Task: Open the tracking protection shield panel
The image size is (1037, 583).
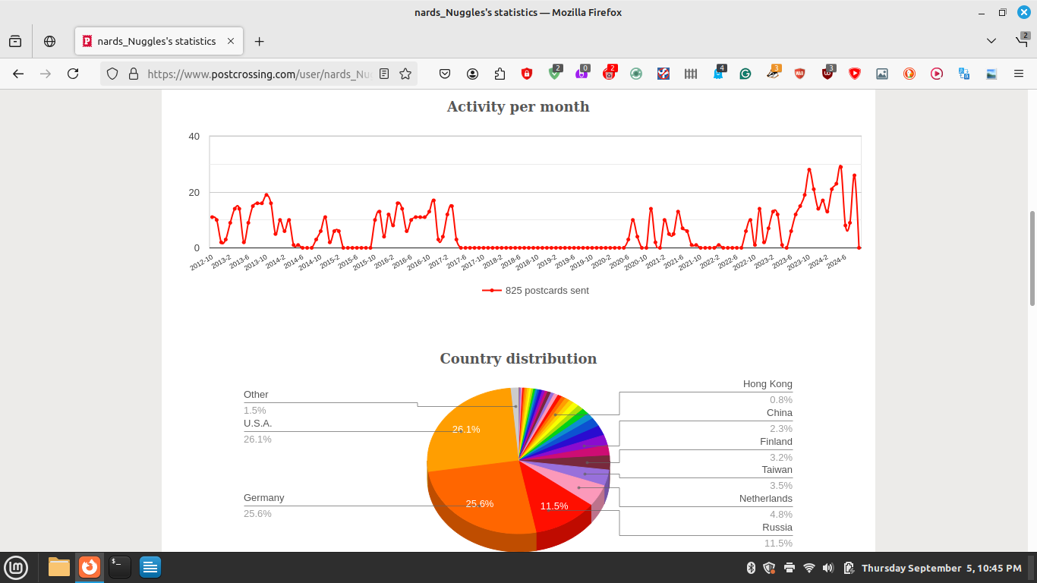Action: tap(112, 74)
